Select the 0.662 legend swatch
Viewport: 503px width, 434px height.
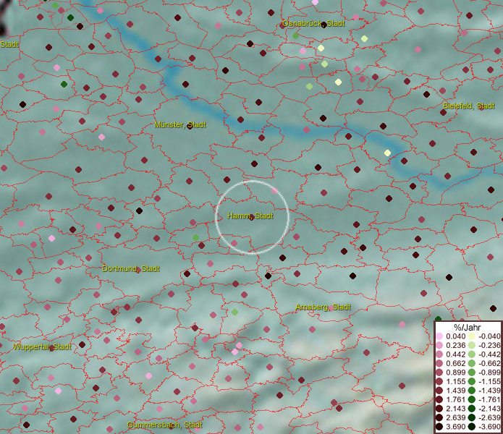click(x=439, y=364)
